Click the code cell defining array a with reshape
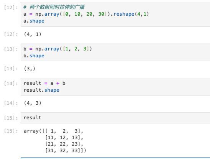Image resolution: width=210 pixels, height=159 pixels. click(115, 14)
